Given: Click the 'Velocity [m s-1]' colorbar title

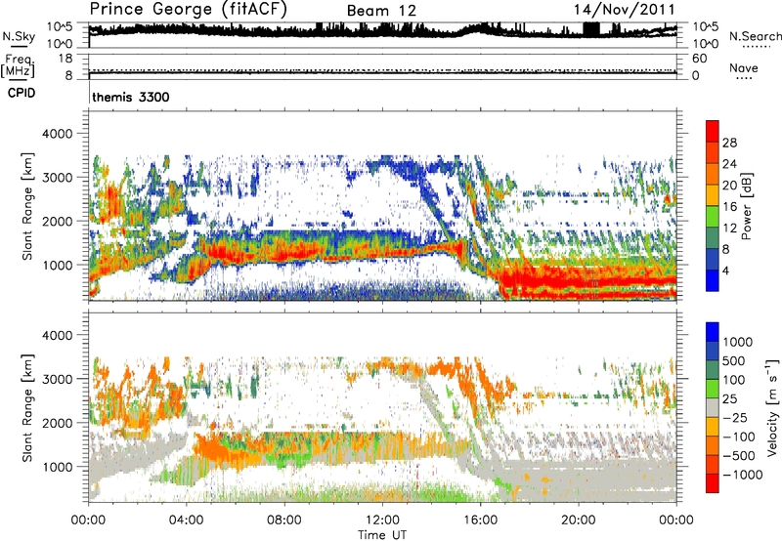Looking at the screenshot, I should 772,407.
